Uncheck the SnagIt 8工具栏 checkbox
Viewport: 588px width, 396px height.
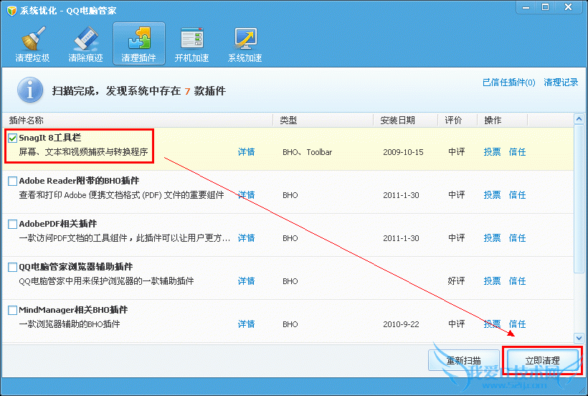pos(12,138)
